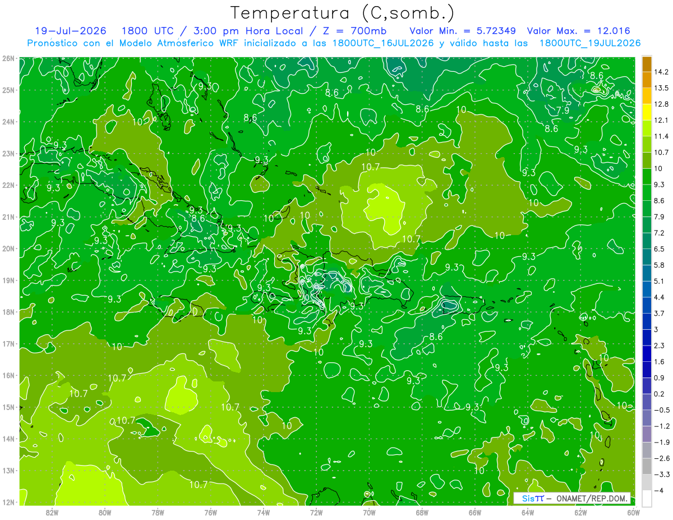Select the '19-Jul-2026' date text
Viewport: 673px width, 520px height.
click(x=70, y=31)
